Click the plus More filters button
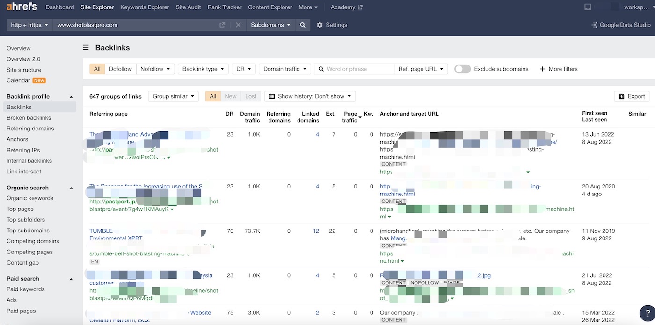655x325 pixels. [x=559, y=69]
